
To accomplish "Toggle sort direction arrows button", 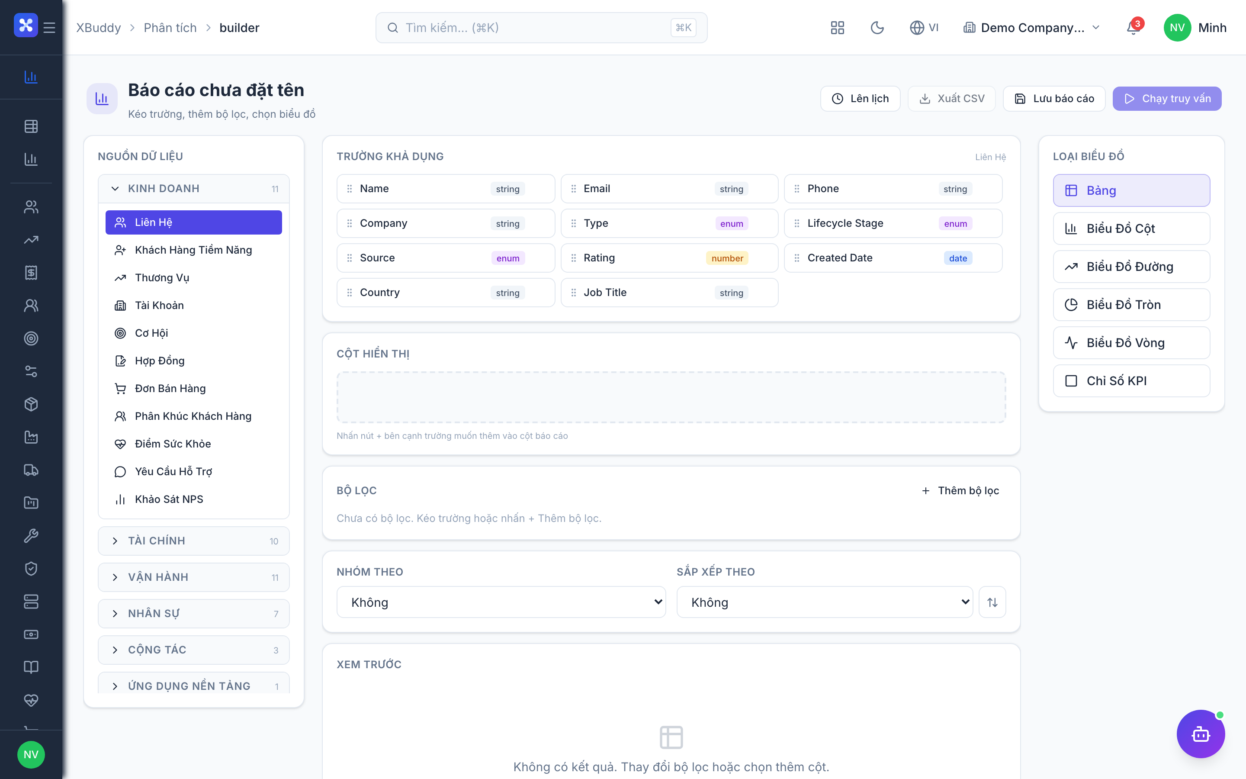I will pos(992,602).
